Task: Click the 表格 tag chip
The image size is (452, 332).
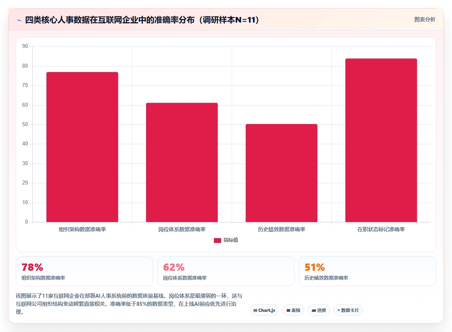Action: [293, 310]
